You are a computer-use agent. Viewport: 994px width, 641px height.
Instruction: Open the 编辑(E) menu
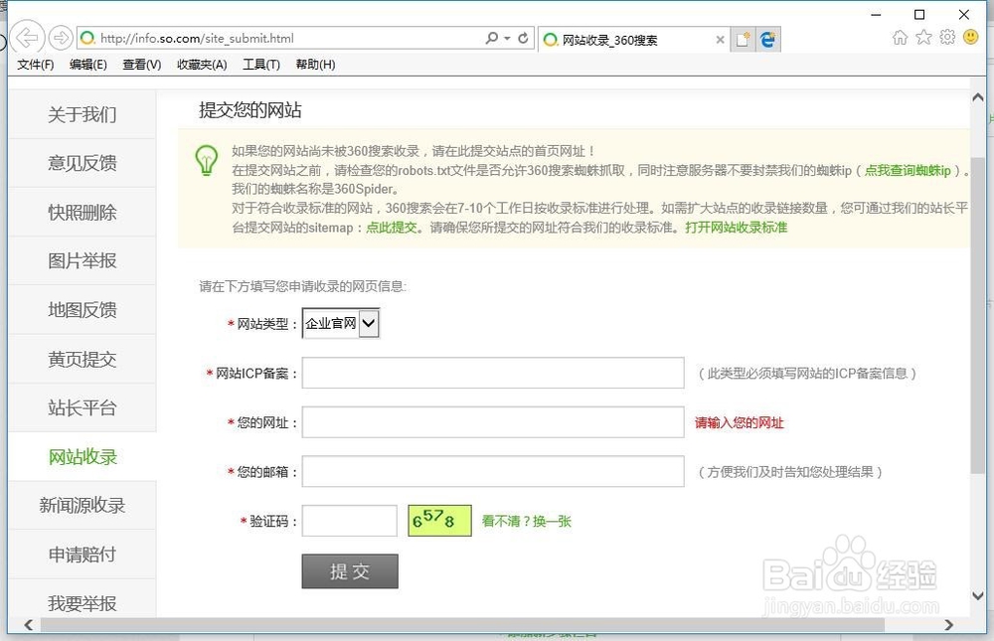pos(88,65)
